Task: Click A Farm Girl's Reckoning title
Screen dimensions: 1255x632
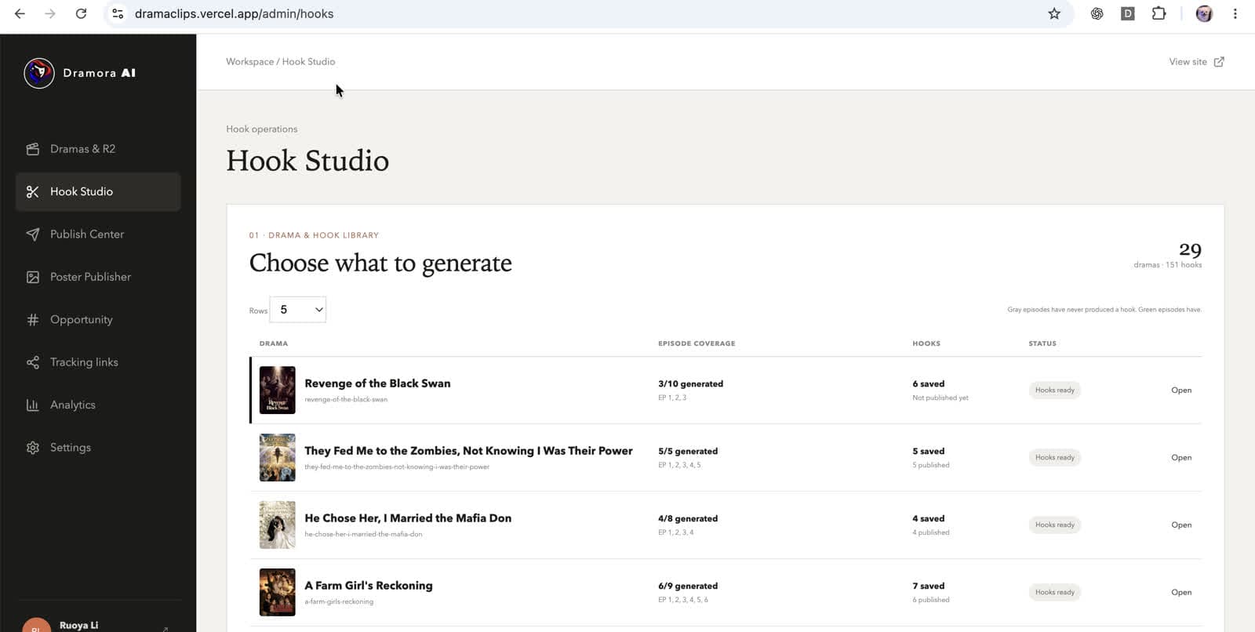Action: 369,586
